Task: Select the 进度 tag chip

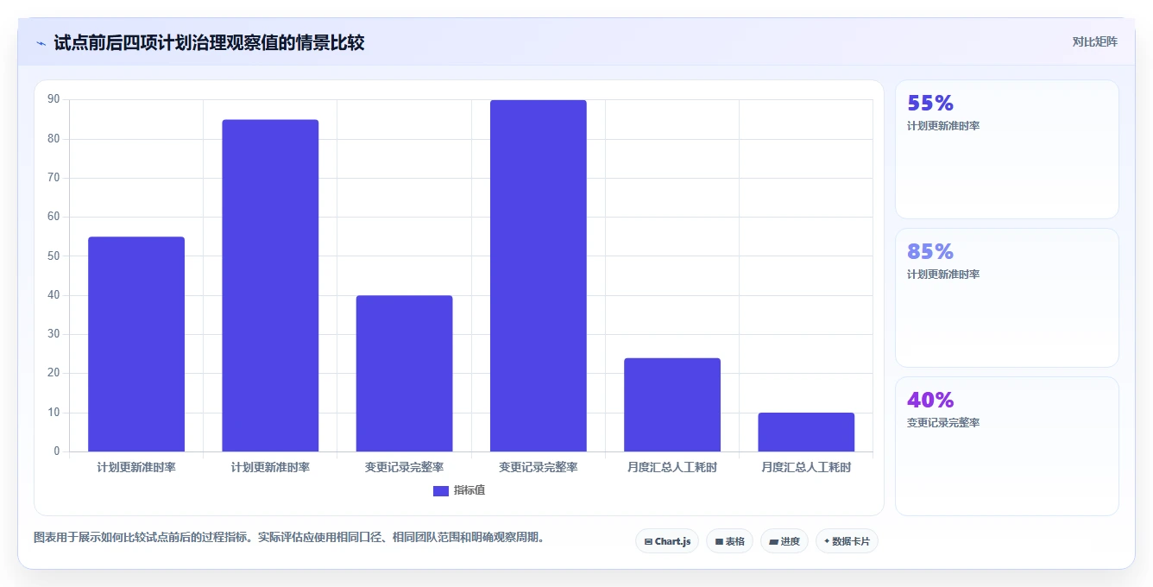Action: (x=784, y=541)
